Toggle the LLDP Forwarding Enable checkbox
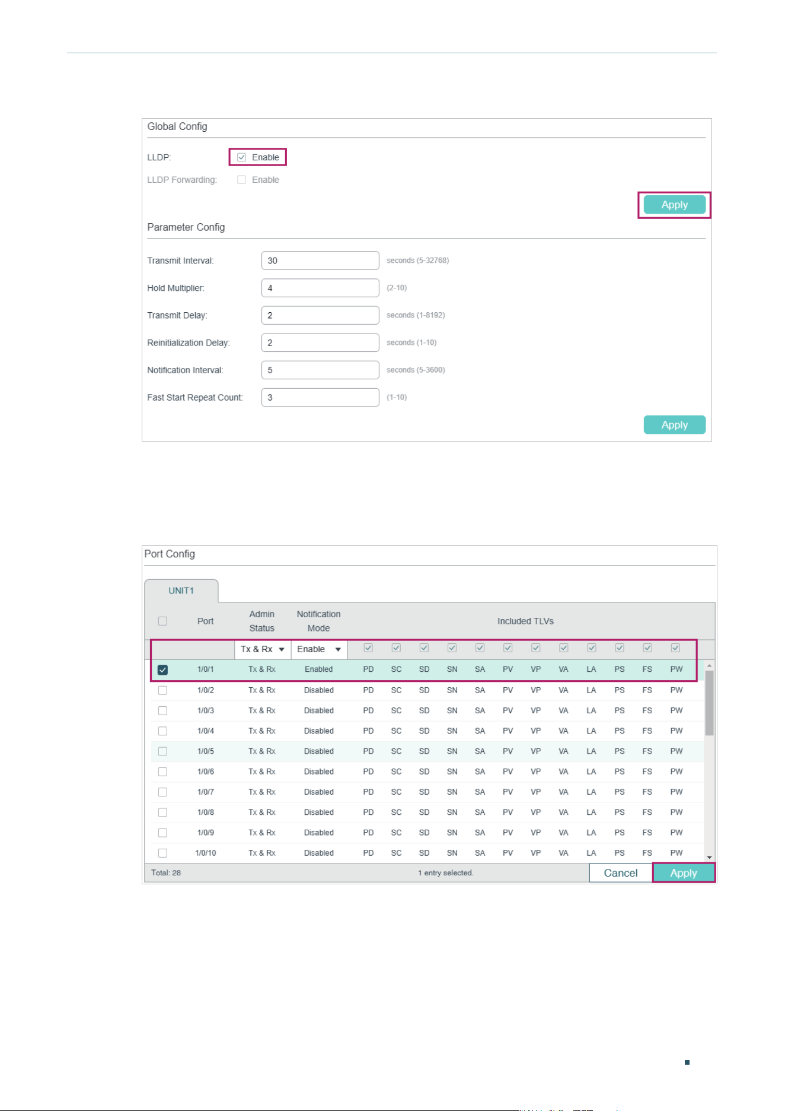785x1111 pixels. 241,180
